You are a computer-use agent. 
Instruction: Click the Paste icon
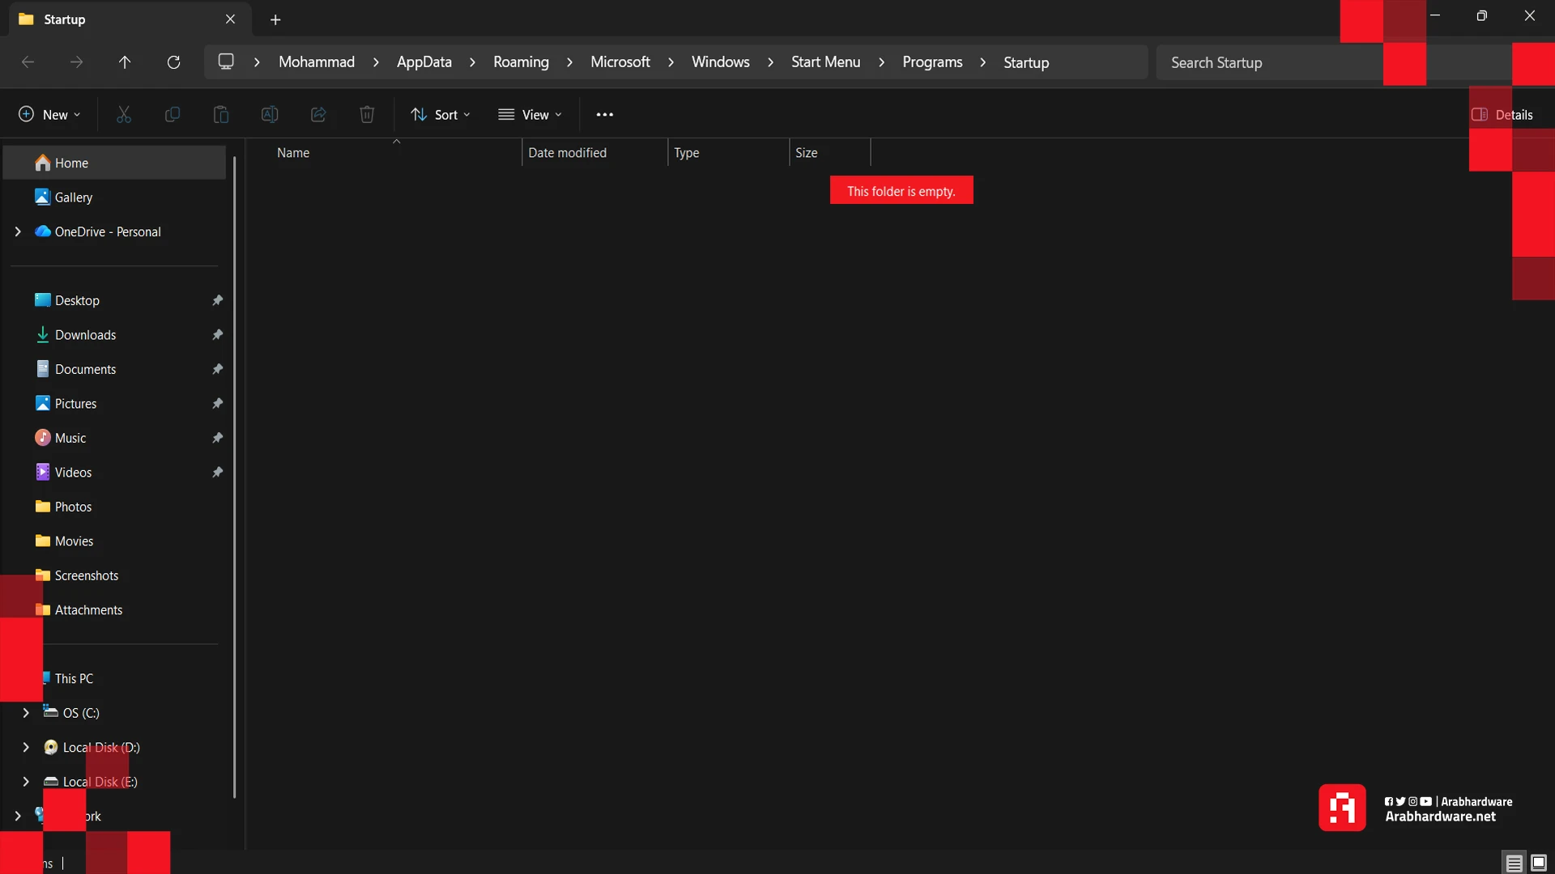click(221, 114)
